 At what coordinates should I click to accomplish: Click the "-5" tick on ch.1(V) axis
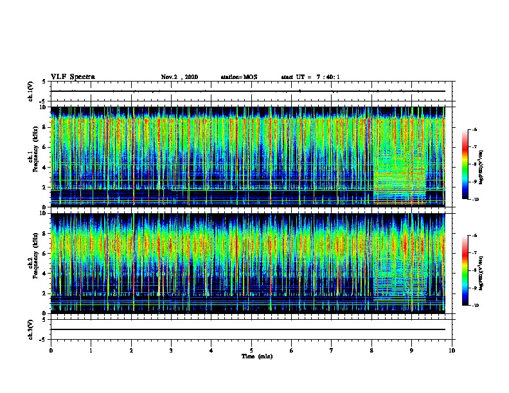44,101
